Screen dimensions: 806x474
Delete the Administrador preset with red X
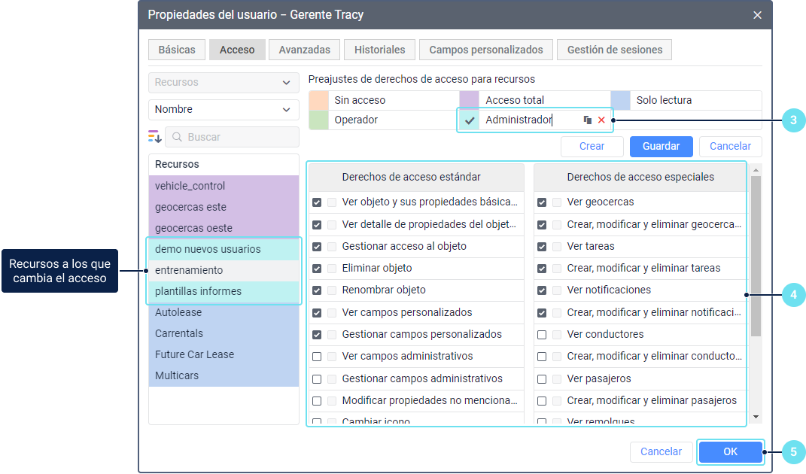(x=601, y=120)
